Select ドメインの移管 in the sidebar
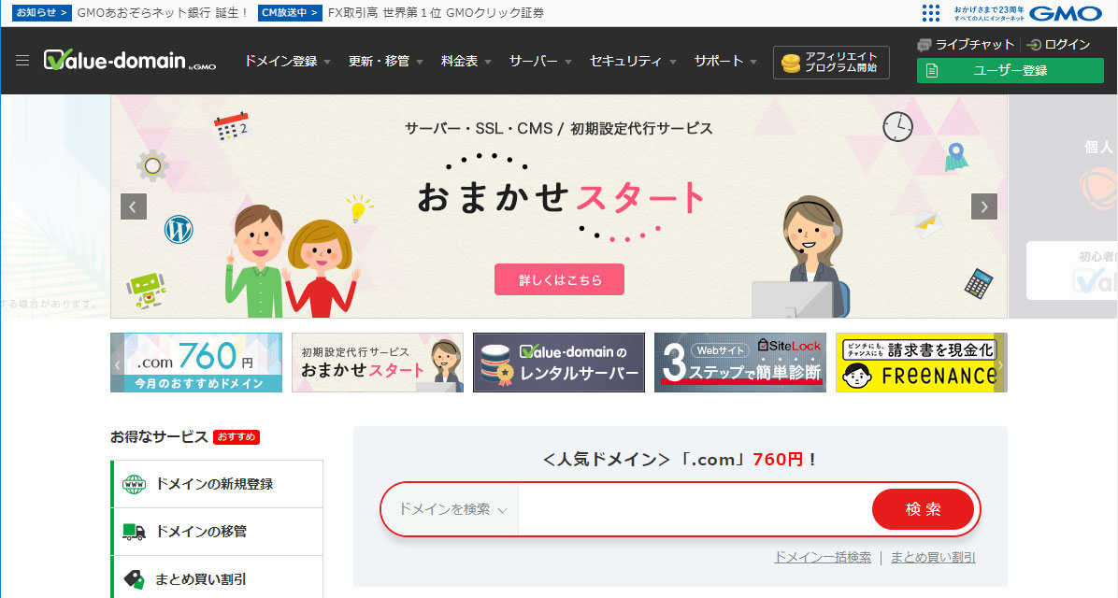This screenshot has height=598, width=1118. point(218,532)
